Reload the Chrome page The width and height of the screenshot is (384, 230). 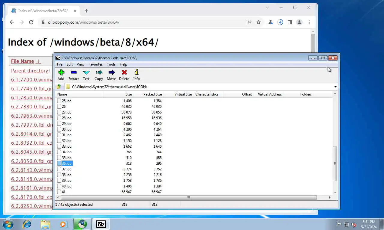tap(31, 22)
